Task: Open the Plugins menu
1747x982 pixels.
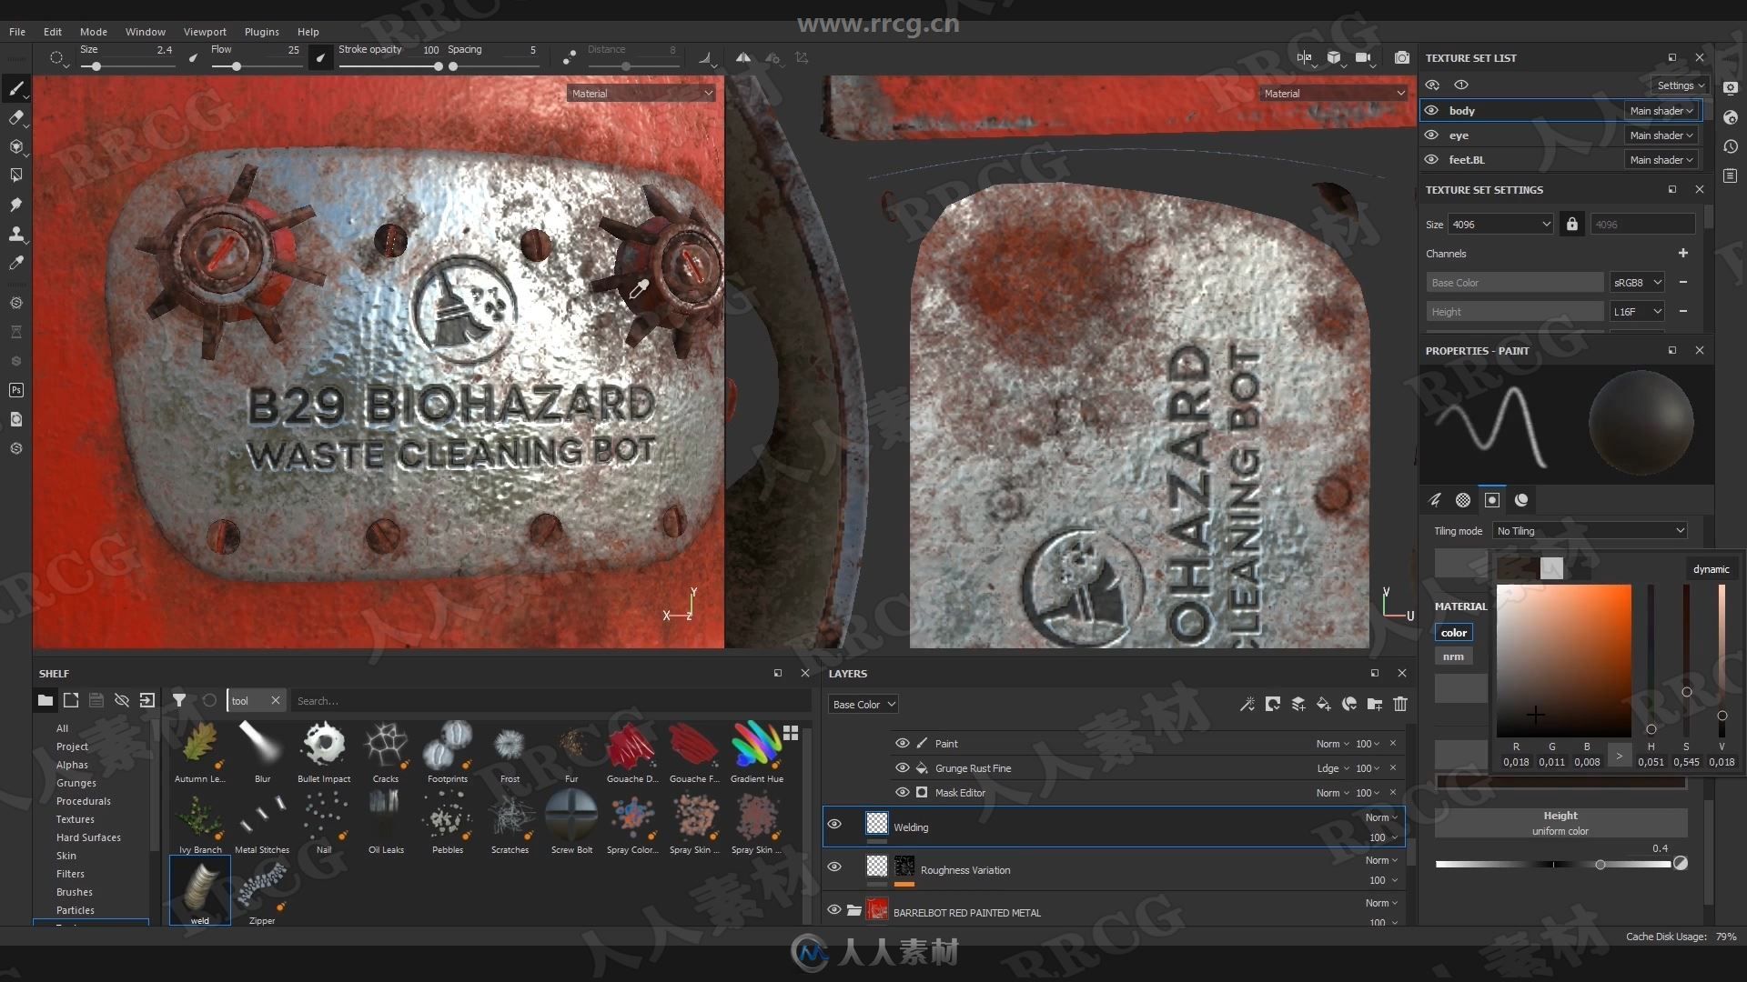Action: pos(261,31)
